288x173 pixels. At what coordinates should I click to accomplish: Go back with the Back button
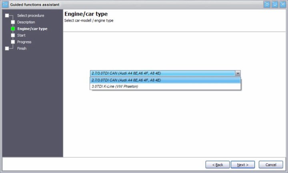coord(218,165)
